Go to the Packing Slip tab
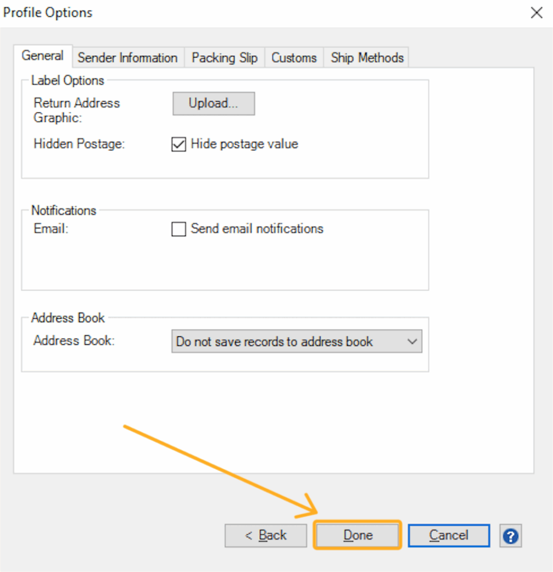 tap(225, 58)
